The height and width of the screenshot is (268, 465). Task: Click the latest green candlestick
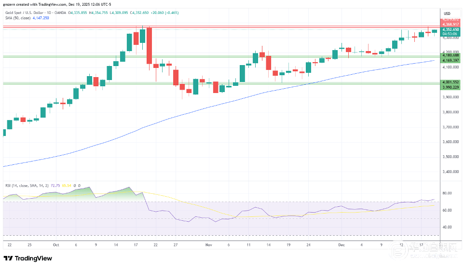pos(435,31)
